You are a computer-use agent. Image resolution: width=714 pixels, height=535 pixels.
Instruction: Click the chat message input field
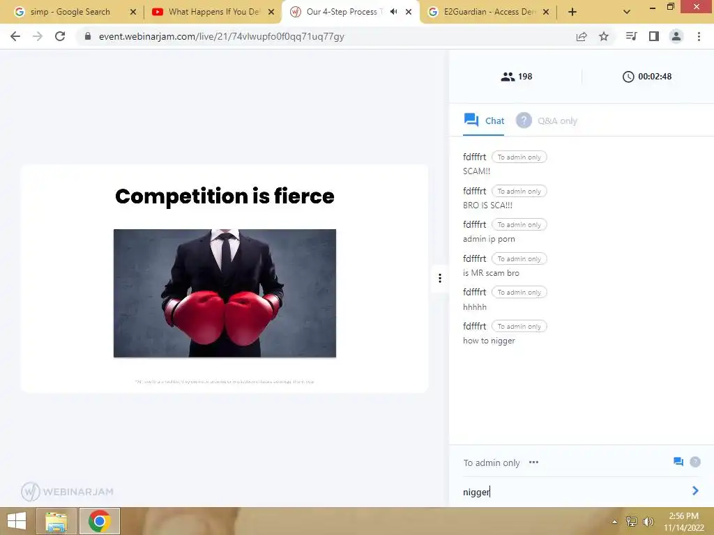574,492
